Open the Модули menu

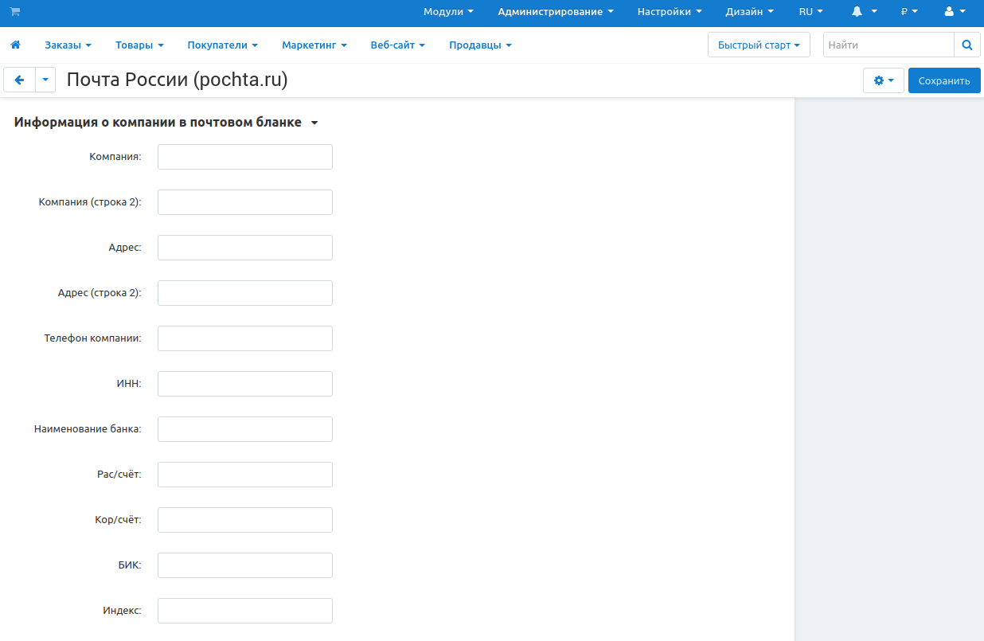pos(448,12)
